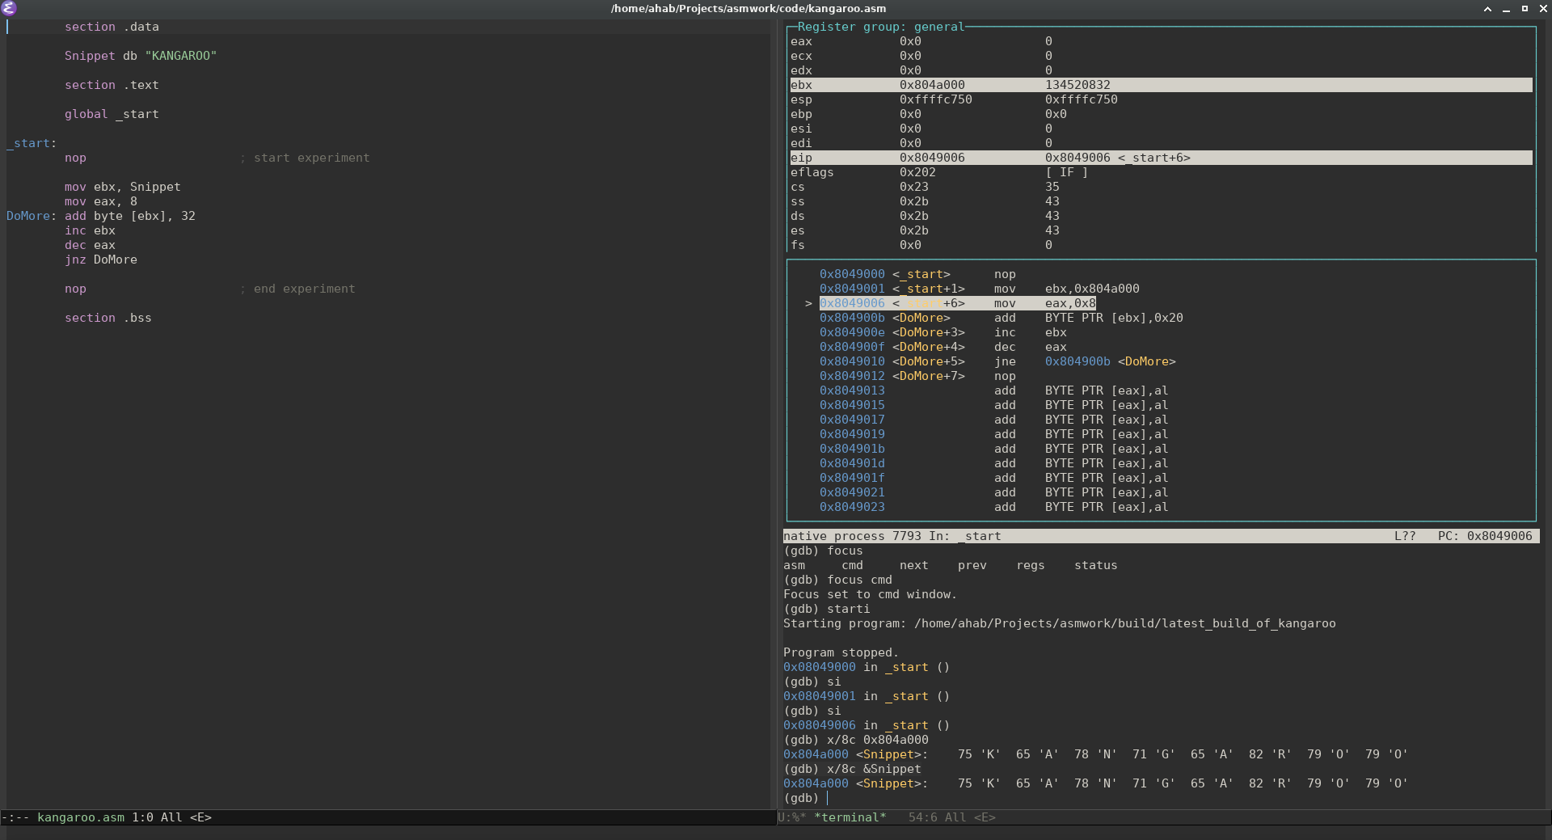Image resolution: width=1552 pixels, height=840 pixels.
Task: Click the 'global _start' declaration
Action: [112, 114]
